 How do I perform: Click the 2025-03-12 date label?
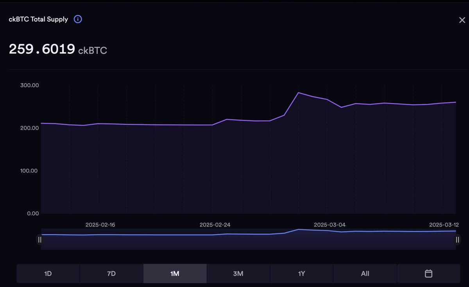coord(444,225)
